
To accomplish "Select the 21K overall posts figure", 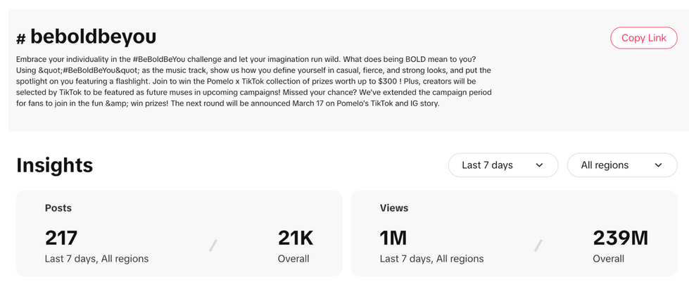I will coord(295,238).
